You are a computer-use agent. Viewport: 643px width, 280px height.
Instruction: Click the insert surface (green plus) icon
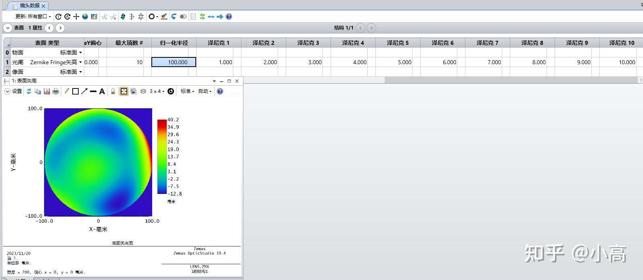click(104, 17)
